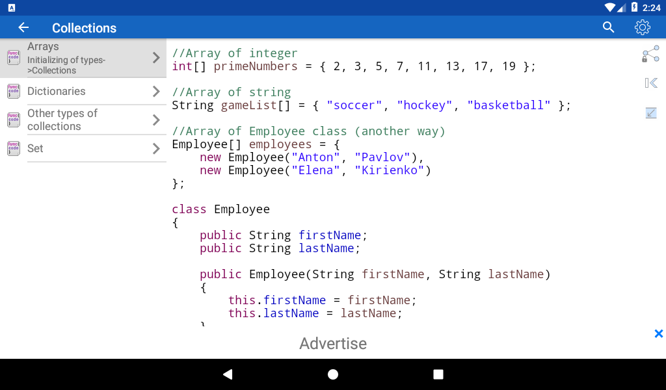Click the primeNumbers variable in code

click(255, 66)
